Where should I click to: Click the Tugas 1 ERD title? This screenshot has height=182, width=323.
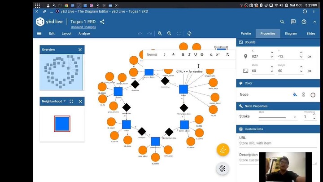click(x=83, y=22)
